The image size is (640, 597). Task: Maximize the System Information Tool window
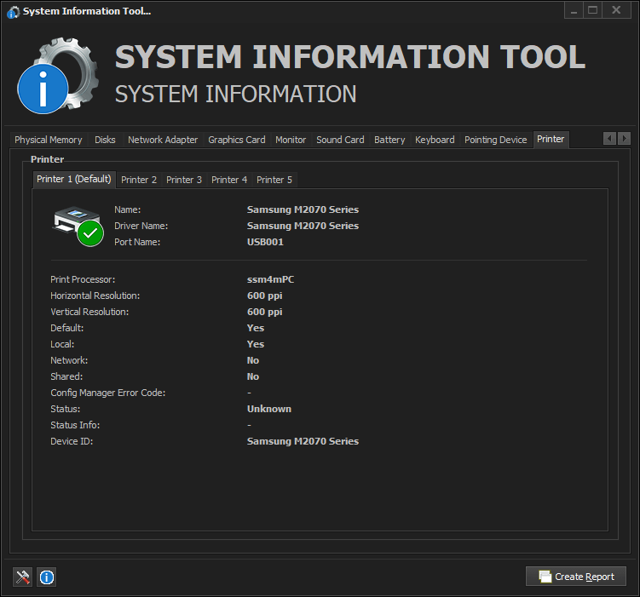[592, 10]
